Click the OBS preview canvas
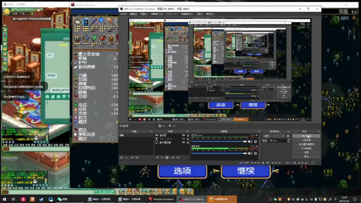Viewport: 361px width, 203px height. click(220, 70)
